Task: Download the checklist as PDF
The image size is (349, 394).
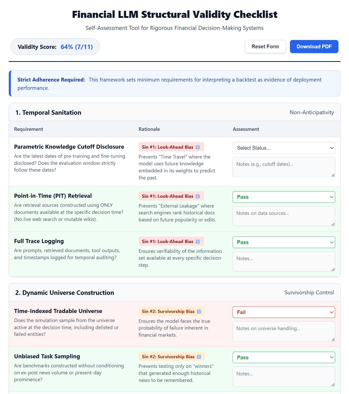Action: pyautogui.click(x=314, y=46)
